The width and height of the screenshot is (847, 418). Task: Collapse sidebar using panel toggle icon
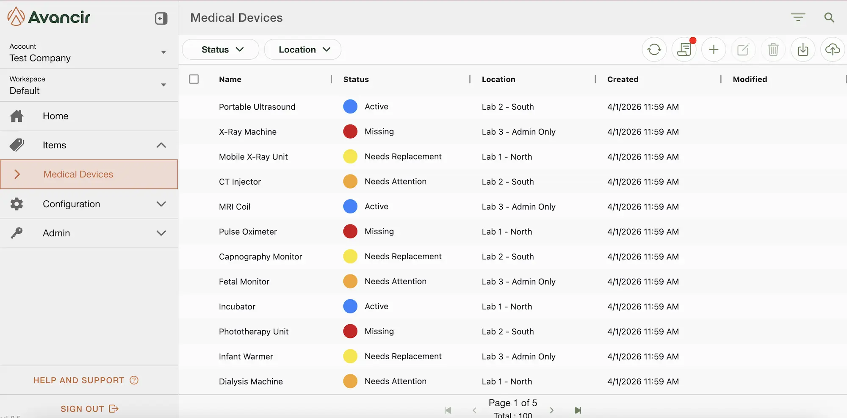point(161,18)
